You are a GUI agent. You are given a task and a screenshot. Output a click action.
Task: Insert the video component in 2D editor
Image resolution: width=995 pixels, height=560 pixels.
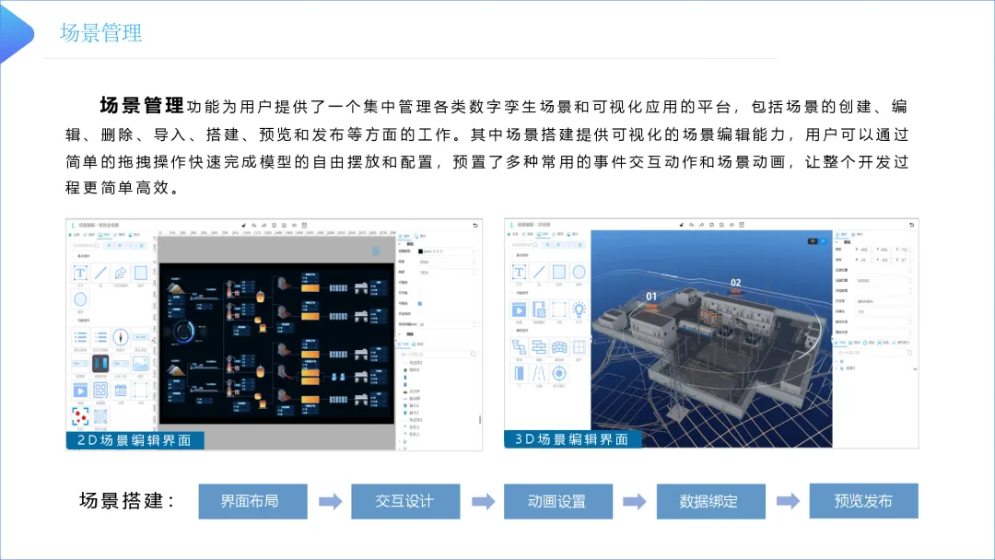(80, 390)
